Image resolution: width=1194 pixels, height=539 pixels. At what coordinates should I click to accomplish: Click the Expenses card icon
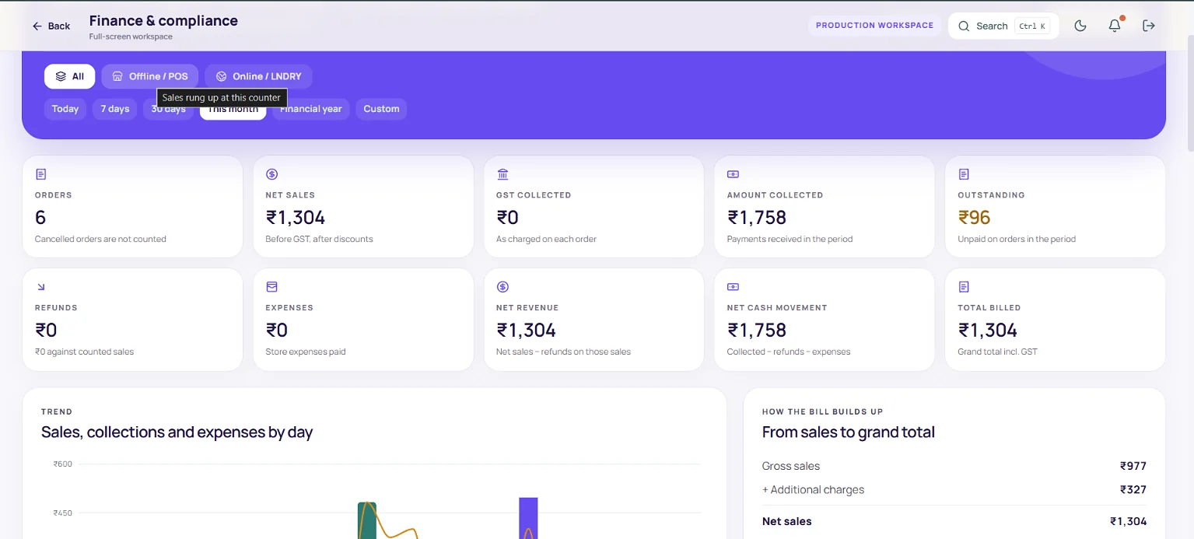coord(271,287)
